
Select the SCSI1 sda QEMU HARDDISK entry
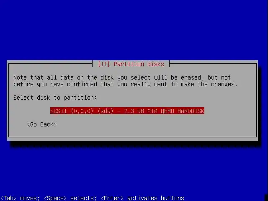(x=127, y=111)
